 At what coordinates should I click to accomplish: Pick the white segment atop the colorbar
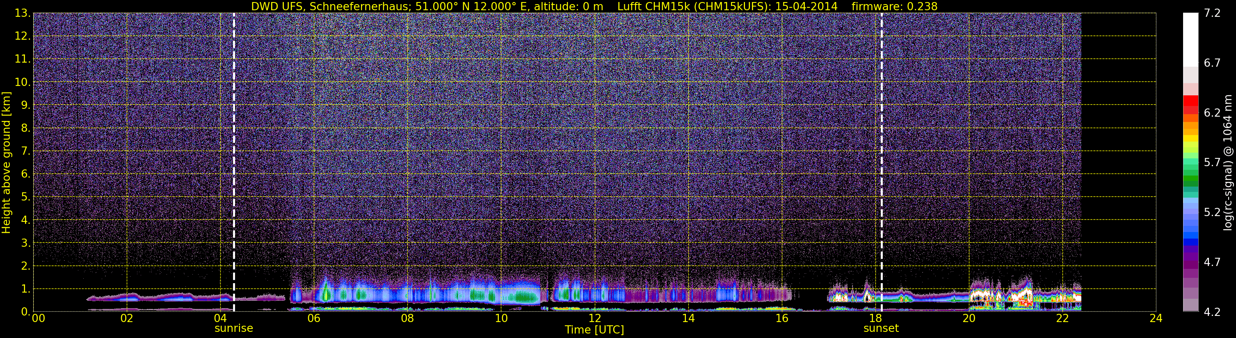pos(1190,39)
